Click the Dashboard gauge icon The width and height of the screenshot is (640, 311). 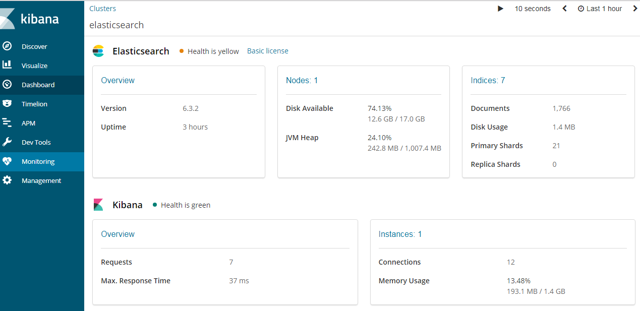[x=7, y=85]
